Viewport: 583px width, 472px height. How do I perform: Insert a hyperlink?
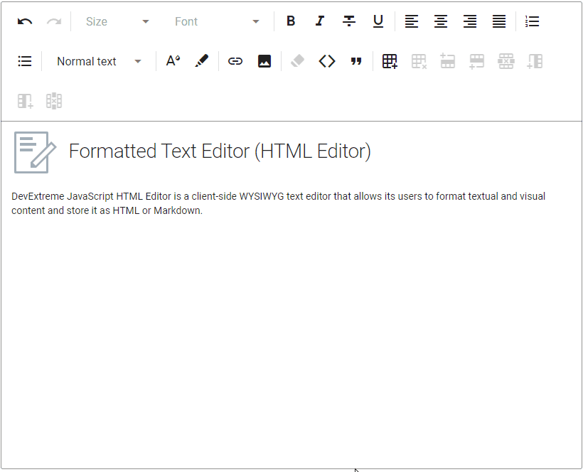point(235,61)
